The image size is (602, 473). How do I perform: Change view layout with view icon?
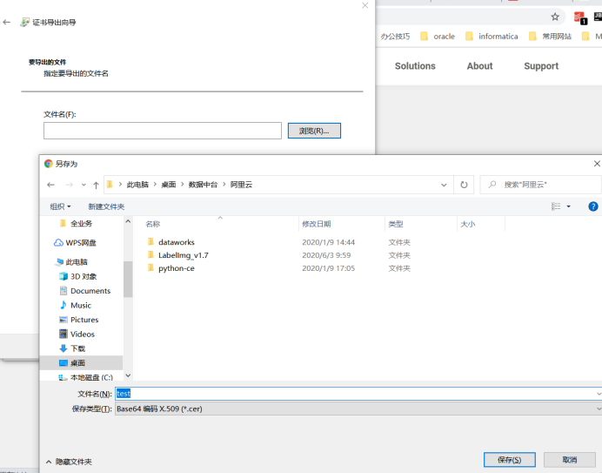point(556,206)
